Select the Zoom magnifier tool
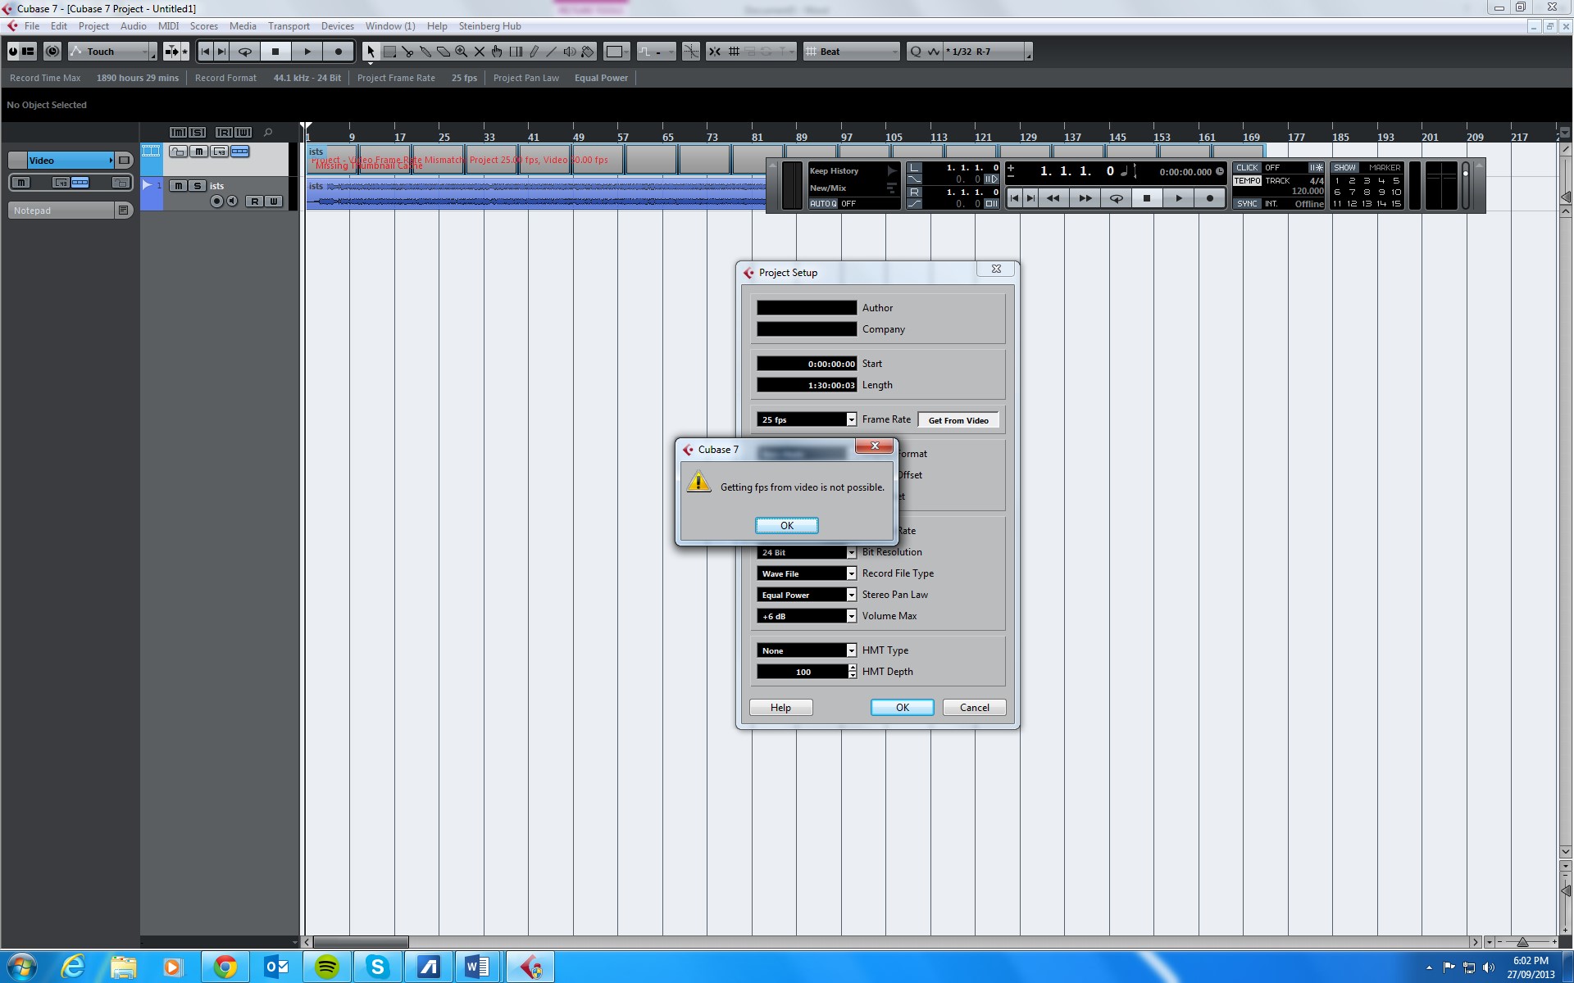This screenshot has height=983, width=1574. coord(462,52)
